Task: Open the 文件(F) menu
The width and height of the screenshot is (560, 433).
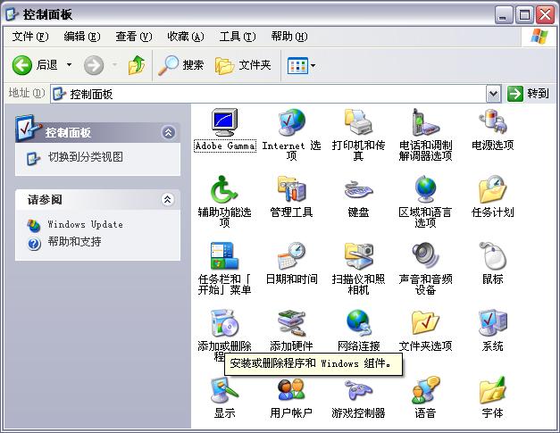Action: tap(29, 37)
